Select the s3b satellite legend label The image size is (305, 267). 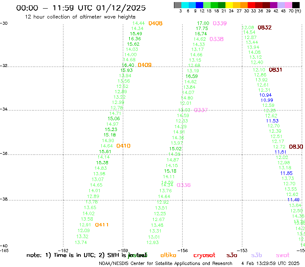(x=256, y=255)
